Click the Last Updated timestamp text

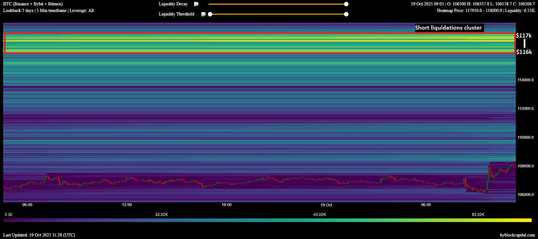click(39, 235)
